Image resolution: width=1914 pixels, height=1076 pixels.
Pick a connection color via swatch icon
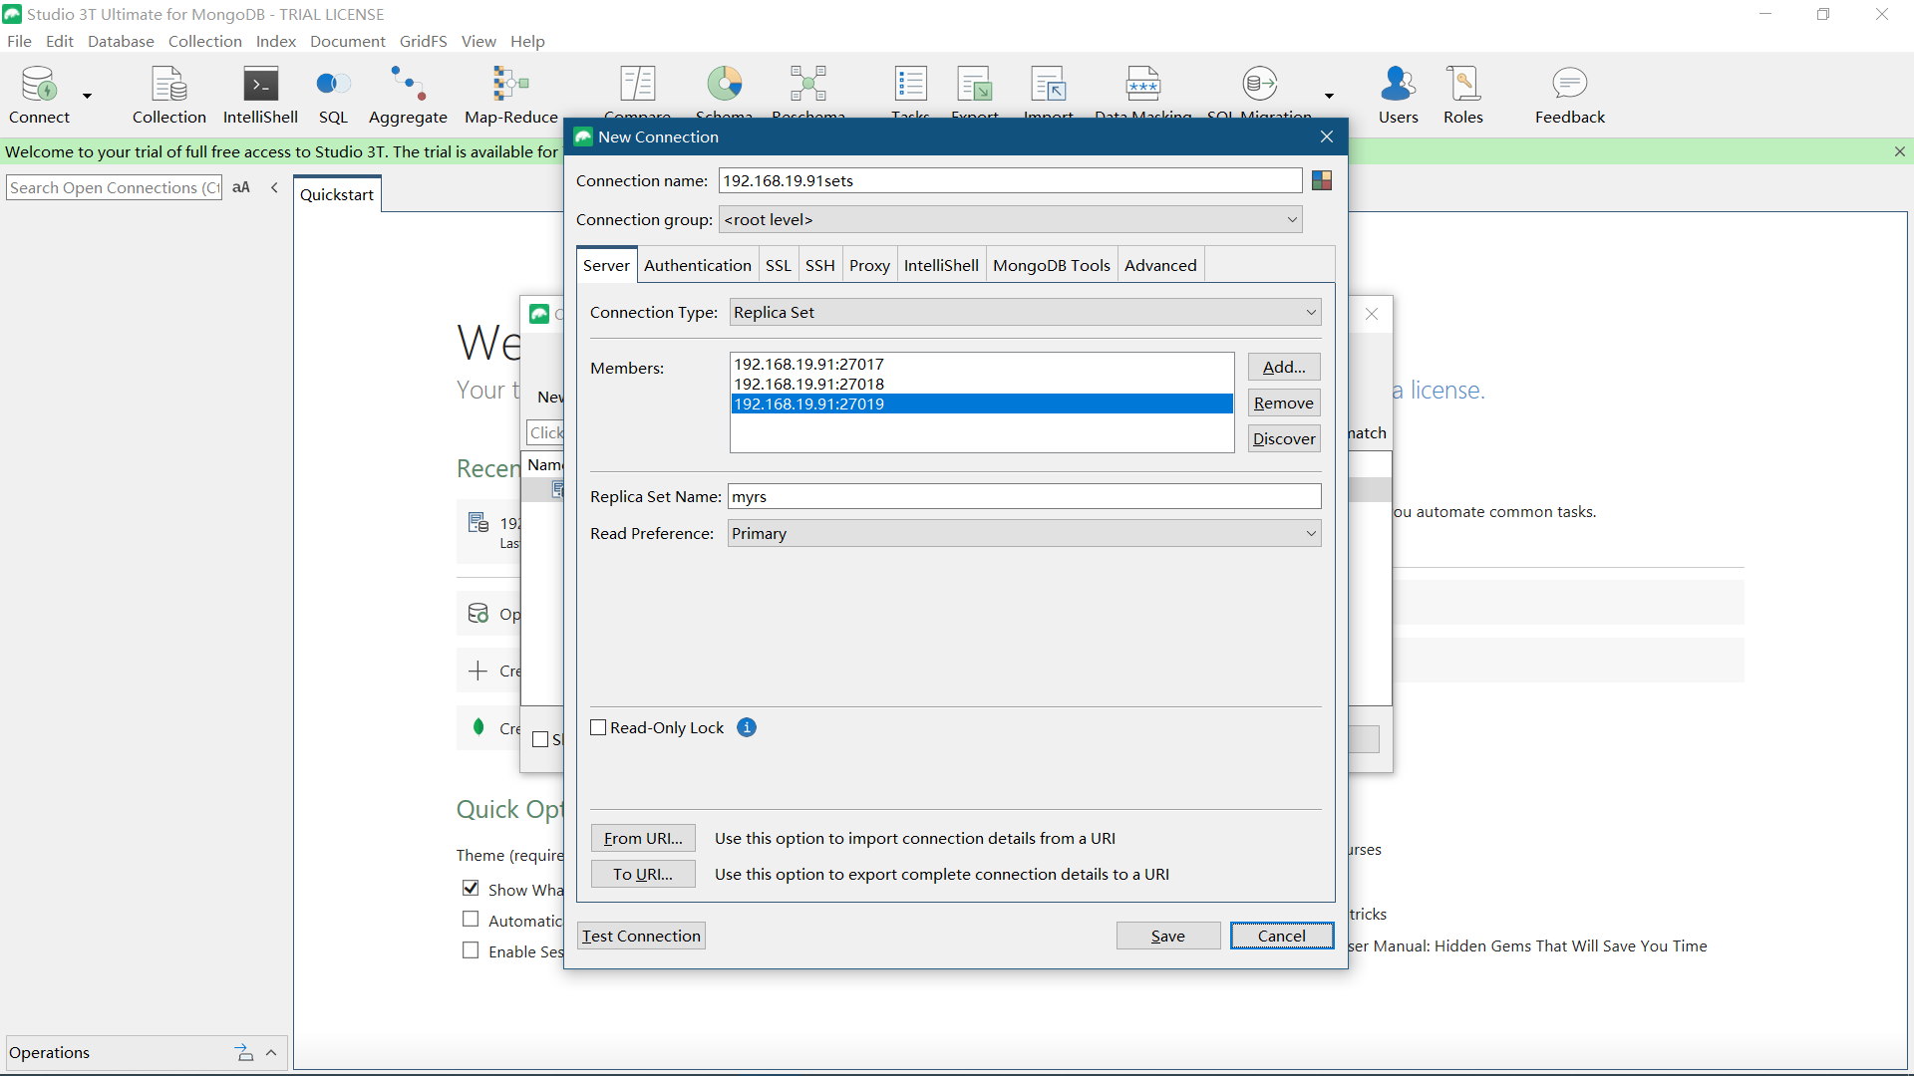[1322, 180]
